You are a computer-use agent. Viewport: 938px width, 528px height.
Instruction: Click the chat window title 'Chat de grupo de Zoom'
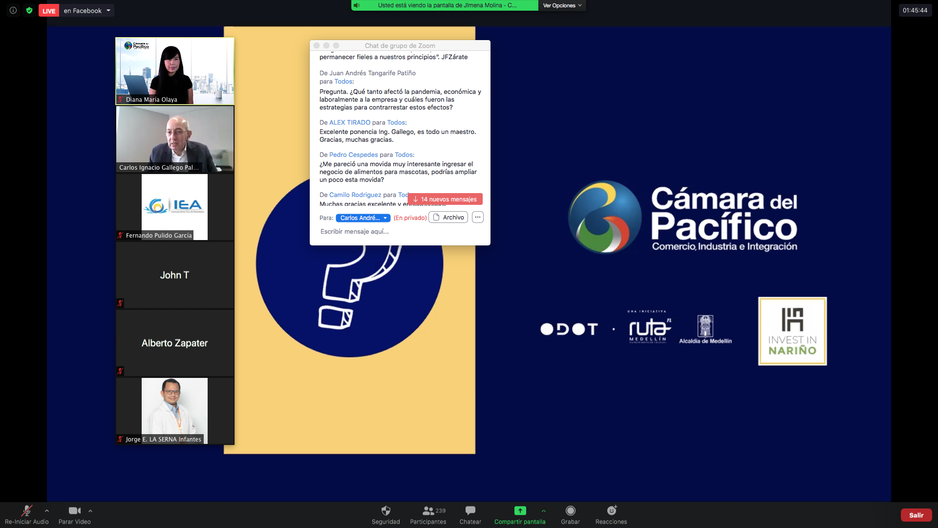[400, 45]
